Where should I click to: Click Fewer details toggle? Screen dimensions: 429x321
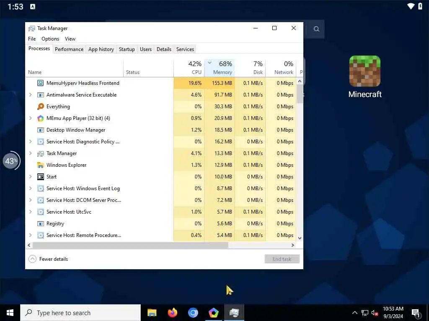49,259
